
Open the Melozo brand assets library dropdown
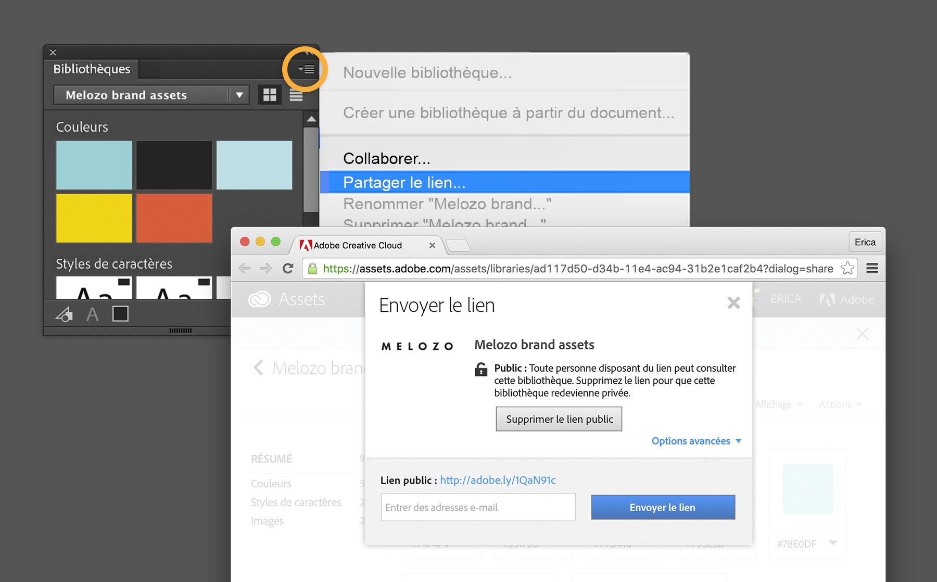click(x=151, y=95)
